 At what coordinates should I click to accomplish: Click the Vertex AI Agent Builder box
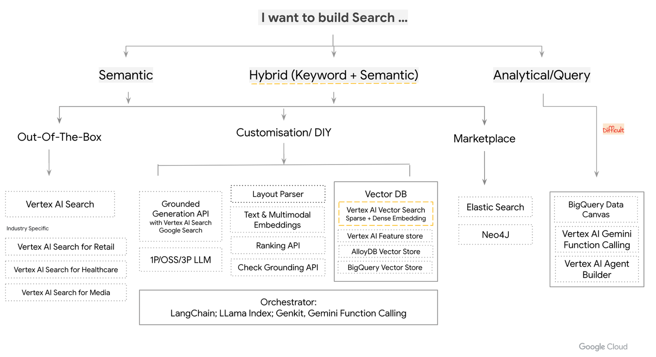coord(597,269)
